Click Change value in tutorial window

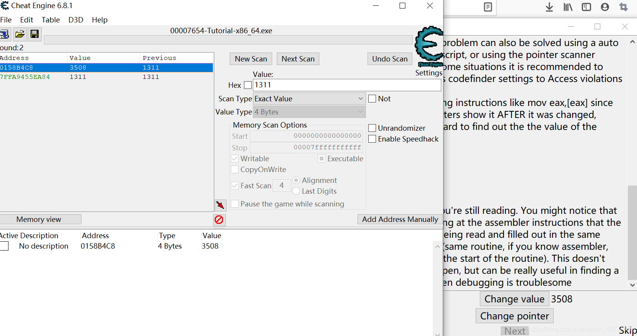coord(514,299)
